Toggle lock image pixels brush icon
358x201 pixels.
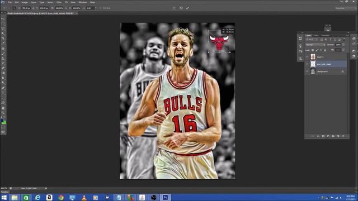(x=317, y=50)
